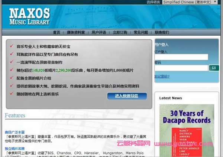
Task: Select 常见问题 in the navigation bar
Action: 141,32
